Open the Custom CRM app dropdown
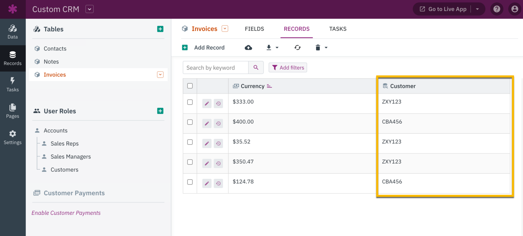Screen dimensions: 523x236 pos(89,9)
